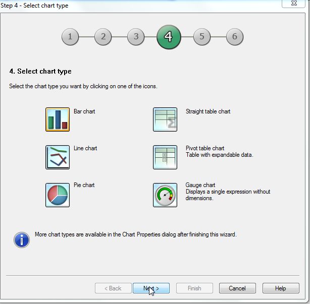This screenshot has width=310, height=304.
Task: Choose the Pivot table chart icon
Action: (165, 157)
